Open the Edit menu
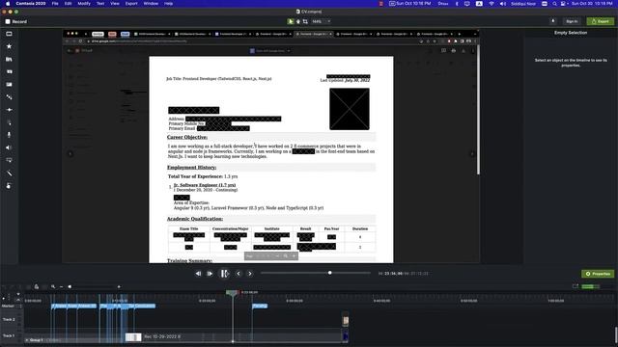This screenshot has width=618, height=347. point(69,4)
